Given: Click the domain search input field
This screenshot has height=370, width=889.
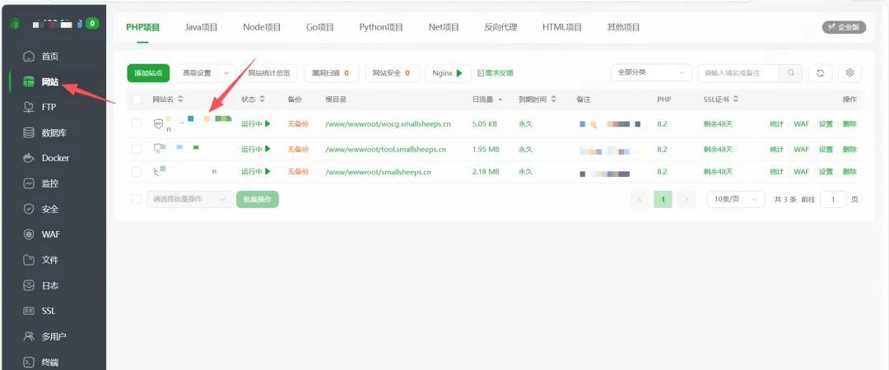Looking at the screenshot, I should point(738,73).
